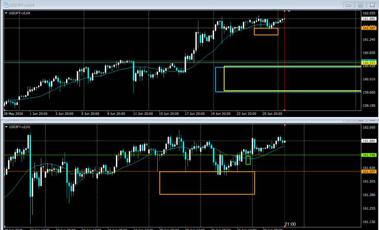Image resolution: width=379 pixels, height=230 pixels.
Task: Expand the USDJPY-cd,H4 chart label arrow
Action: (x=6, y=13)
